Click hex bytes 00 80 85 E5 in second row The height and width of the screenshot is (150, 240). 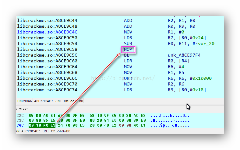coord(42,120)
